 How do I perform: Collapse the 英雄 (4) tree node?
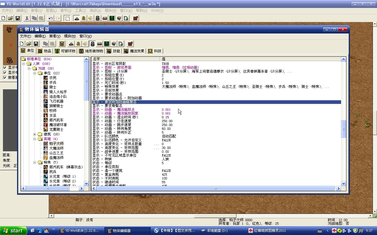tap(34, 139)
